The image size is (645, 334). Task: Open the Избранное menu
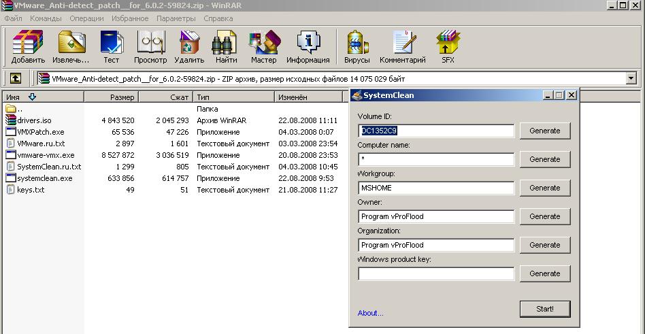pyautogui.click(x=129, y=18)
